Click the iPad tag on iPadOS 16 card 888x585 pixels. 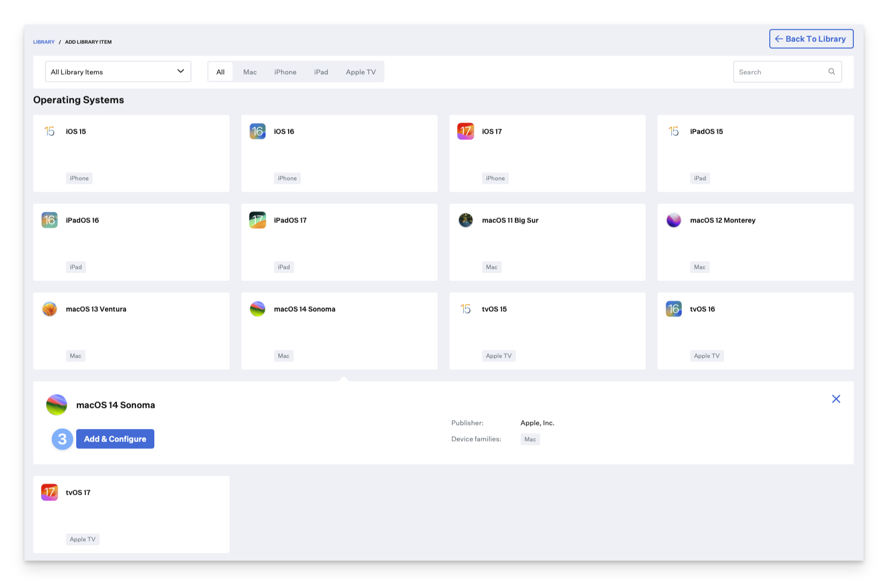click(x=76, y=267)
